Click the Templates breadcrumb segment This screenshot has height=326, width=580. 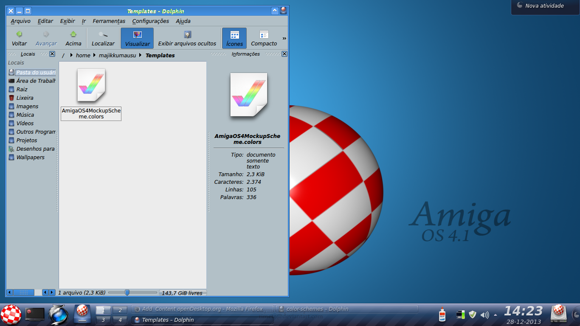[x=160, y=55]
